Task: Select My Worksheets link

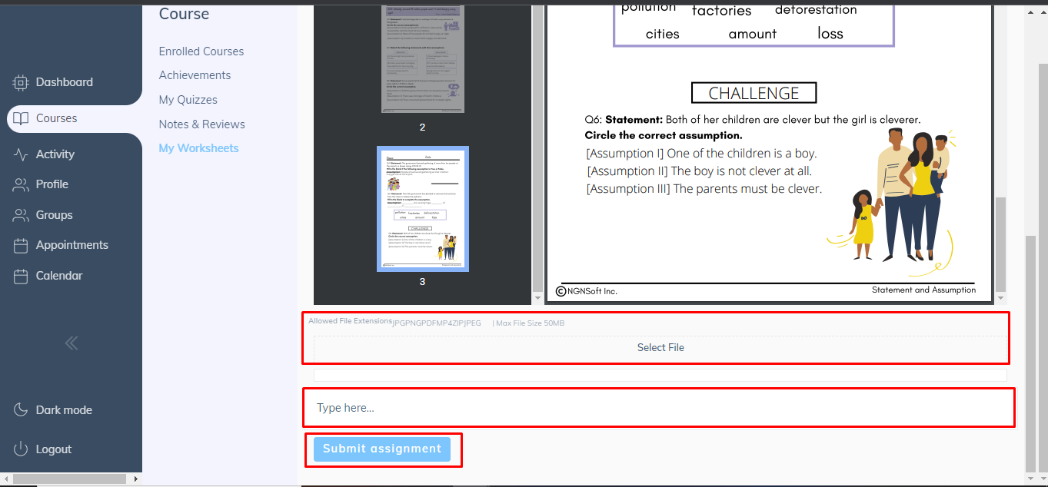Action: click(x=198, y=148)
